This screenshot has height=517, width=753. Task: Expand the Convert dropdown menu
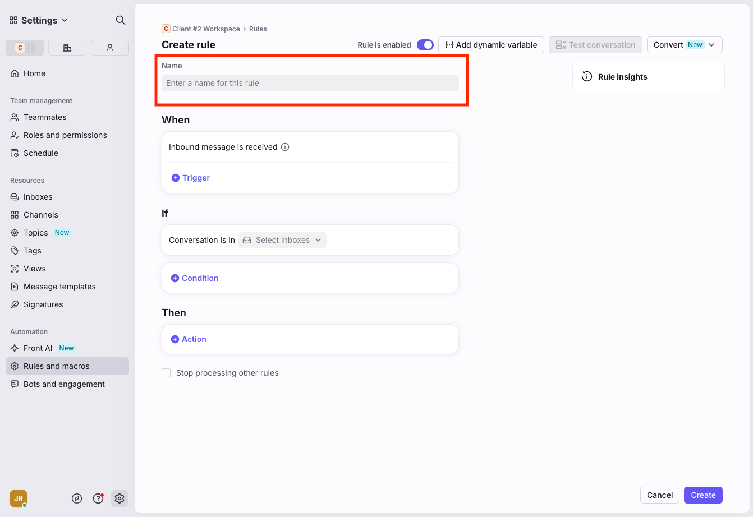point(684,45)
